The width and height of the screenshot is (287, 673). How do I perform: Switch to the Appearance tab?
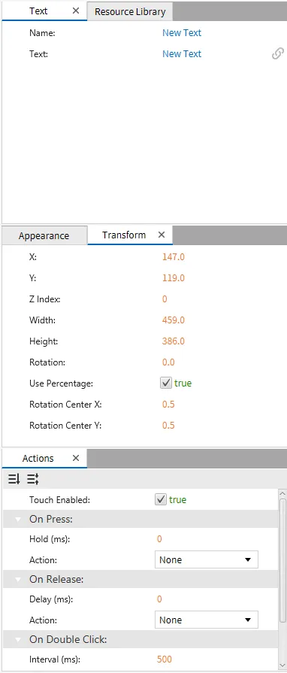coord(44,235)
